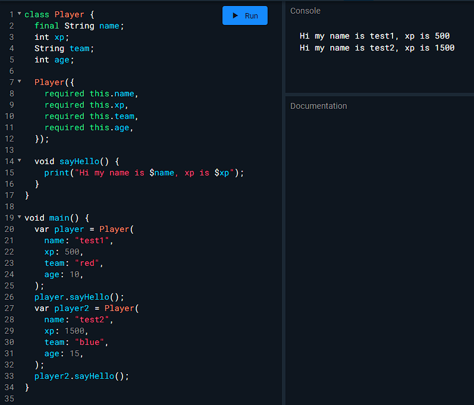Click the 'age: 15,' argument
This screenshot has height=405, width=474.
[x=64, y=354]
